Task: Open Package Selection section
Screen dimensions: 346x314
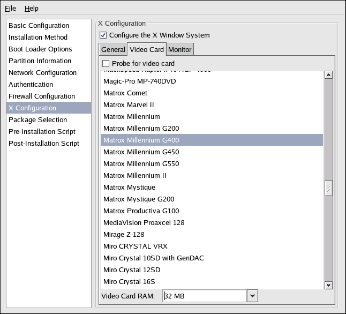Action: 37,120
